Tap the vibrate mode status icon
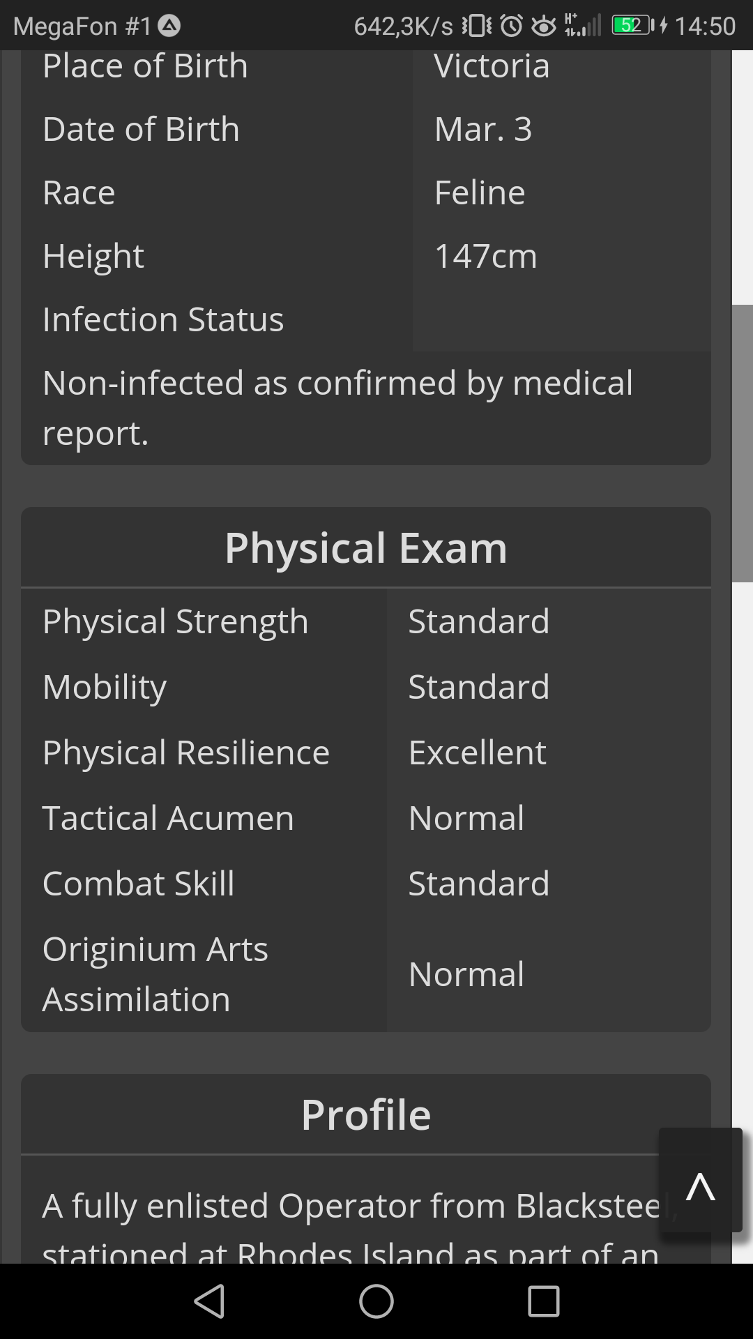The width and height of the screenshot is (753, 1339). 477,26
